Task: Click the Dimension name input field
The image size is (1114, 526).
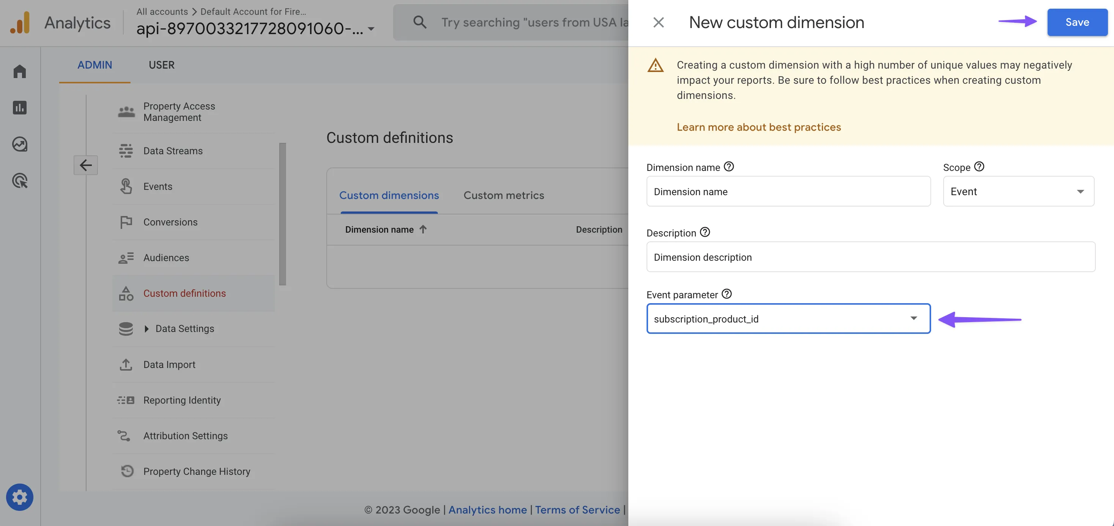Action: point(788,191)
